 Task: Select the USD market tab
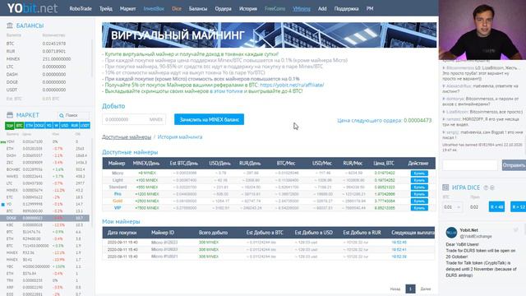65,126
